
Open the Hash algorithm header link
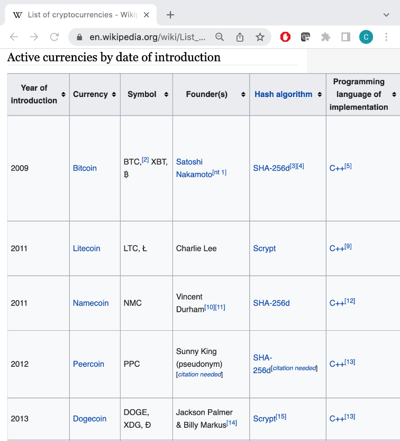[283, 94]
